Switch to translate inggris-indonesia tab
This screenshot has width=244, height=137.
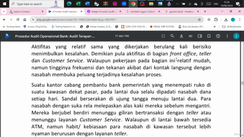pos(143,12)
